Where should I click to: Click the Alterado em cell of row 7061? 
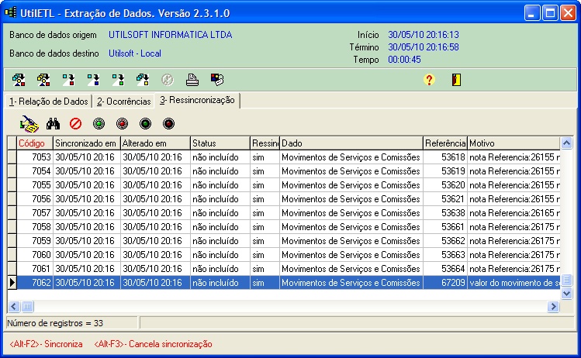click(x=155, y=269)
